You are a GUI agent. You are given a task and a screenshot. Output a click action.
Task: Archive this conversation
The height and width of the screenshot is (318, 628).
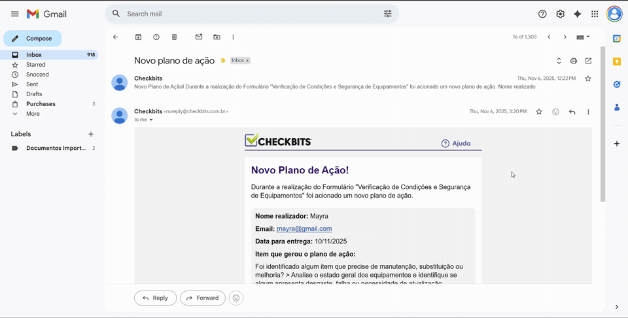[x=138, y=37]
